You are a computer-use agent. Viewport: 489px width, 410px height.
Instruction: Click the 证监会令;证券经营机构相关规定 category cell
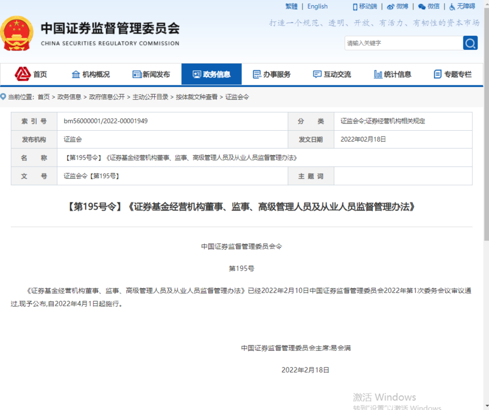pos(403,121)
